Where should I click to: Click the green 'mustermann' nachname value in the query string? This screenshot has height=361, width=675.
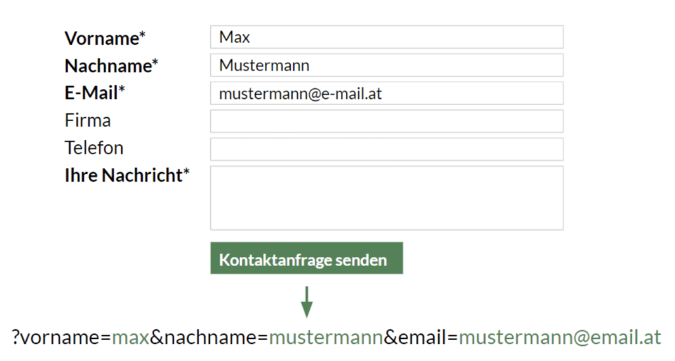(326, 338)
